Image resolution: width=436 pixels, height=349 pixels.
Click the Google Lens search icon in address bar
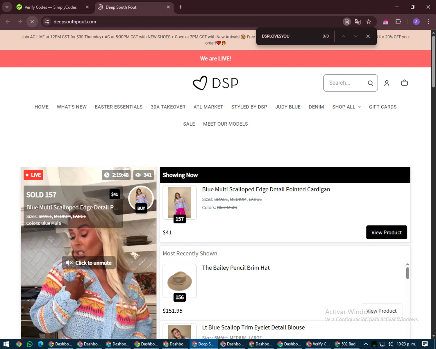pyautogui.click(x=347, y=22)
